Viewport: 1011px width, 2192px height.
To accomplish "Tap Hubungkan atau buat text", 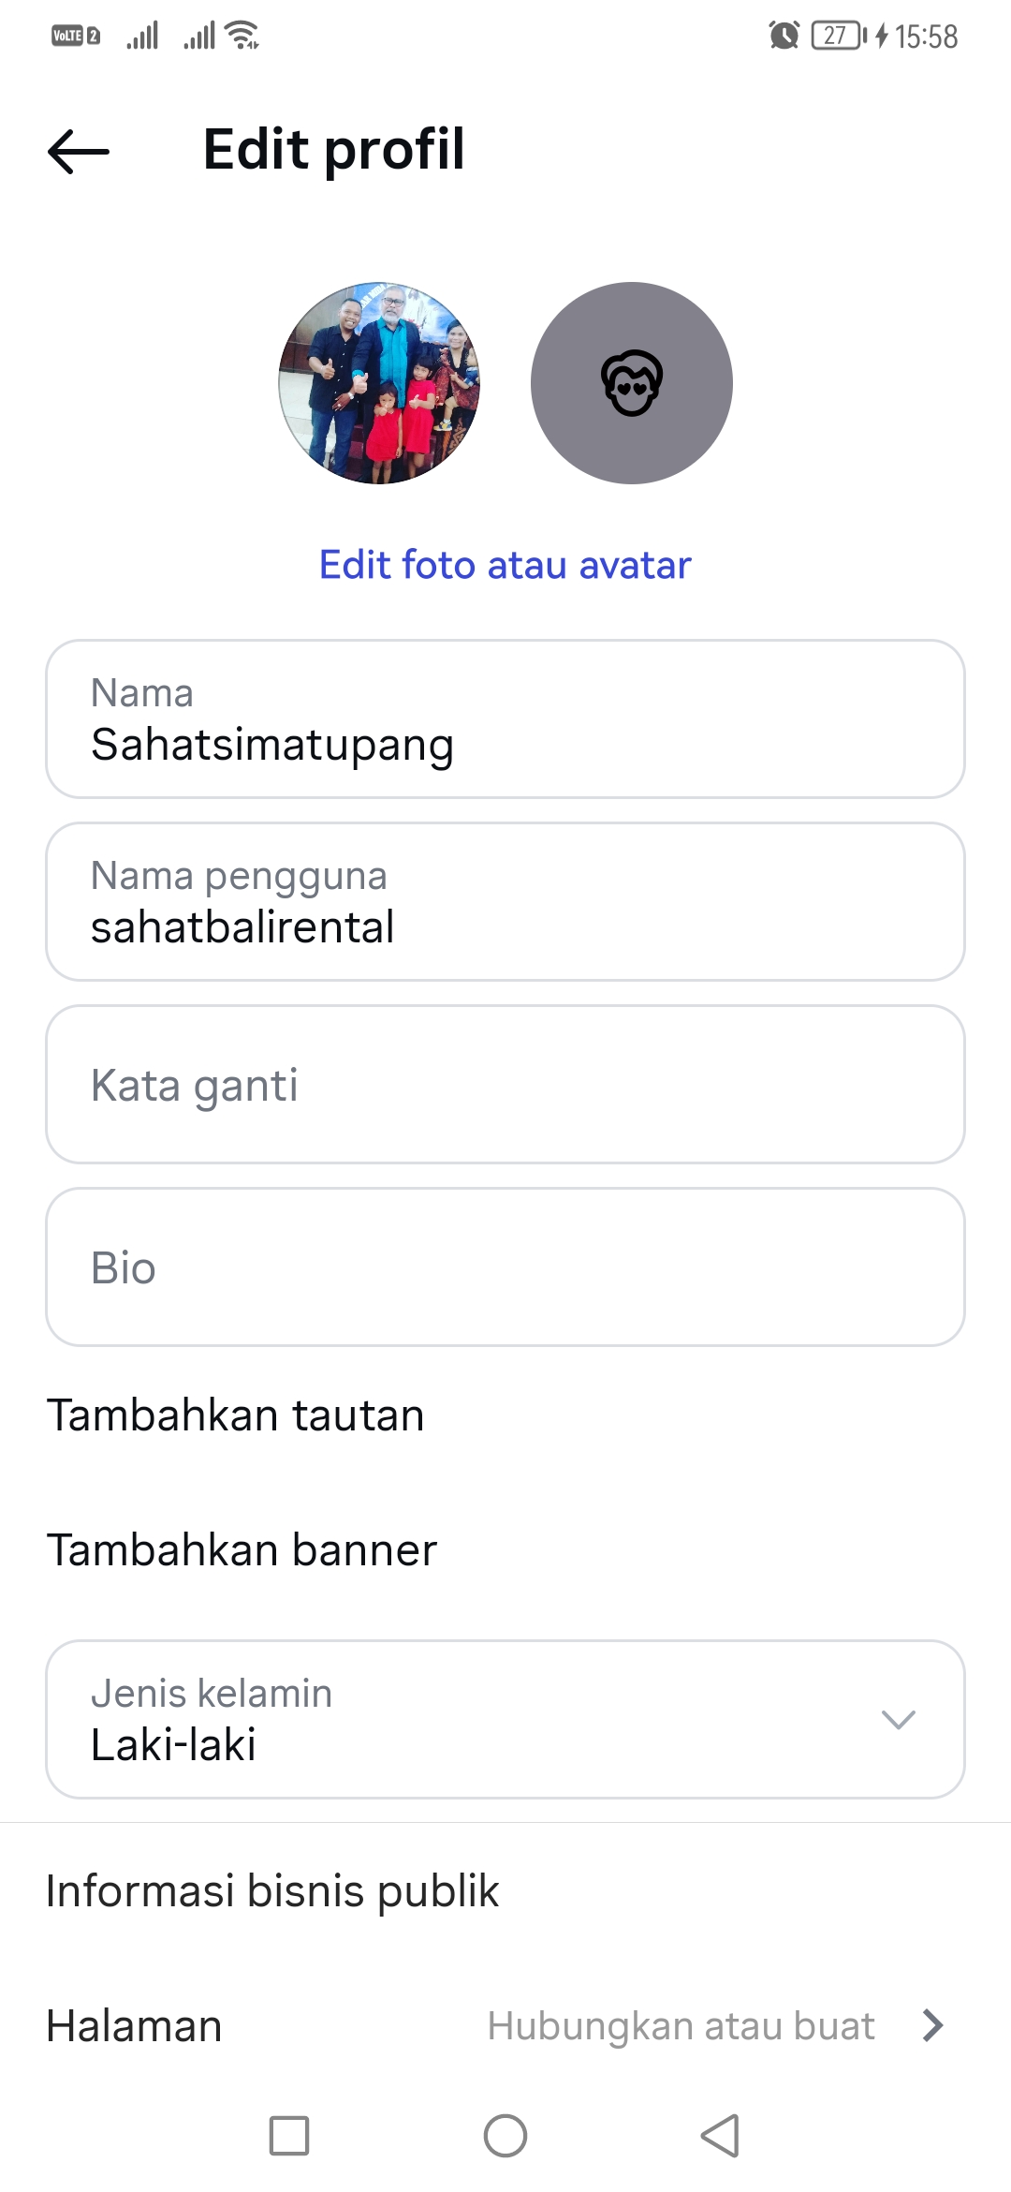I will coord(681,2025).
